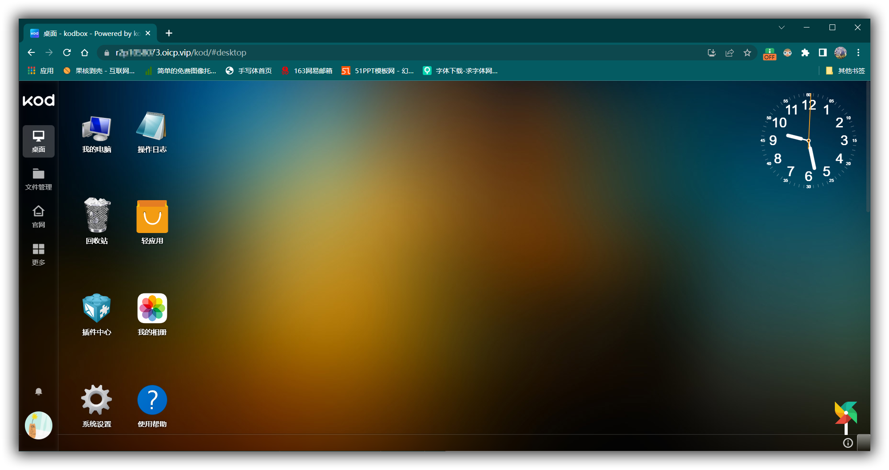This screenshot has width=889, height=470.
Task: Select the 回收站 recycle bin icon
Action: point(96,221)
